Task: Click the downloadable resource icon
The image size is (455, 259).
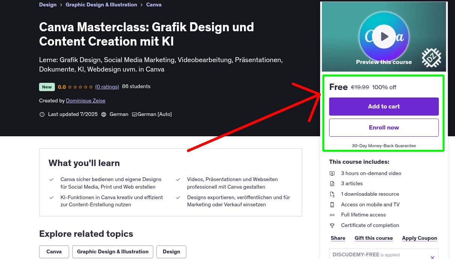Action: pos(332,194)
